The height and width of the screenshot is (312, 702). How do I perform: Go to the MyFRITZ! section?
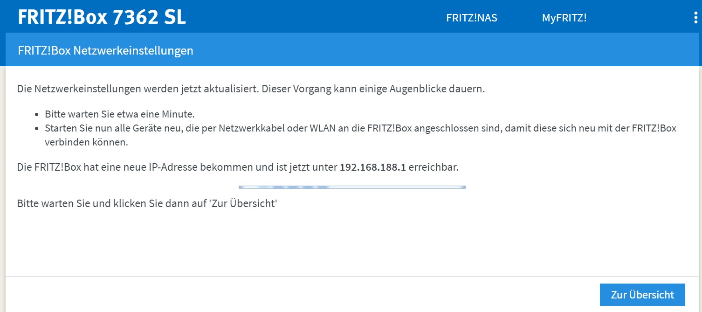(x=564, y=18)
